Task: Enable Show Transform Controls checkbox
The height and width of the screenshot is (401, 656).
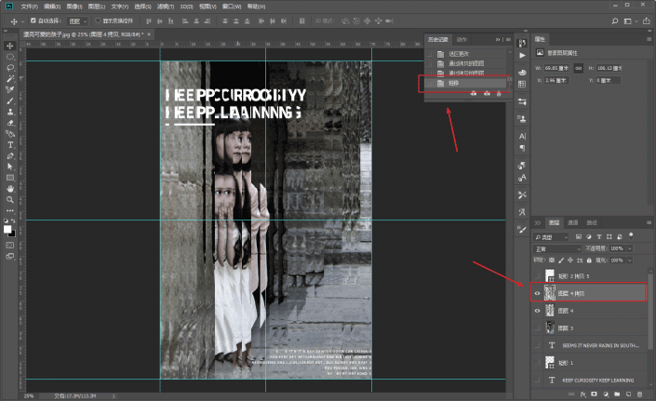Action: pos(98,20)
